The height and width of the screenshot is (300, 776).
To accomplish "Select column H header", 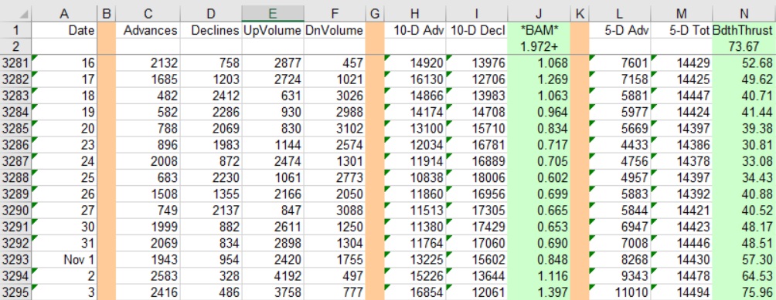I will click(415, 15).
